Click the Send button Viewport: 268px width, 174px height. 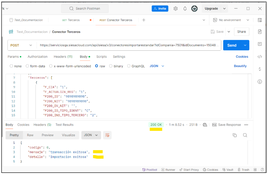(x=232, y=45)
